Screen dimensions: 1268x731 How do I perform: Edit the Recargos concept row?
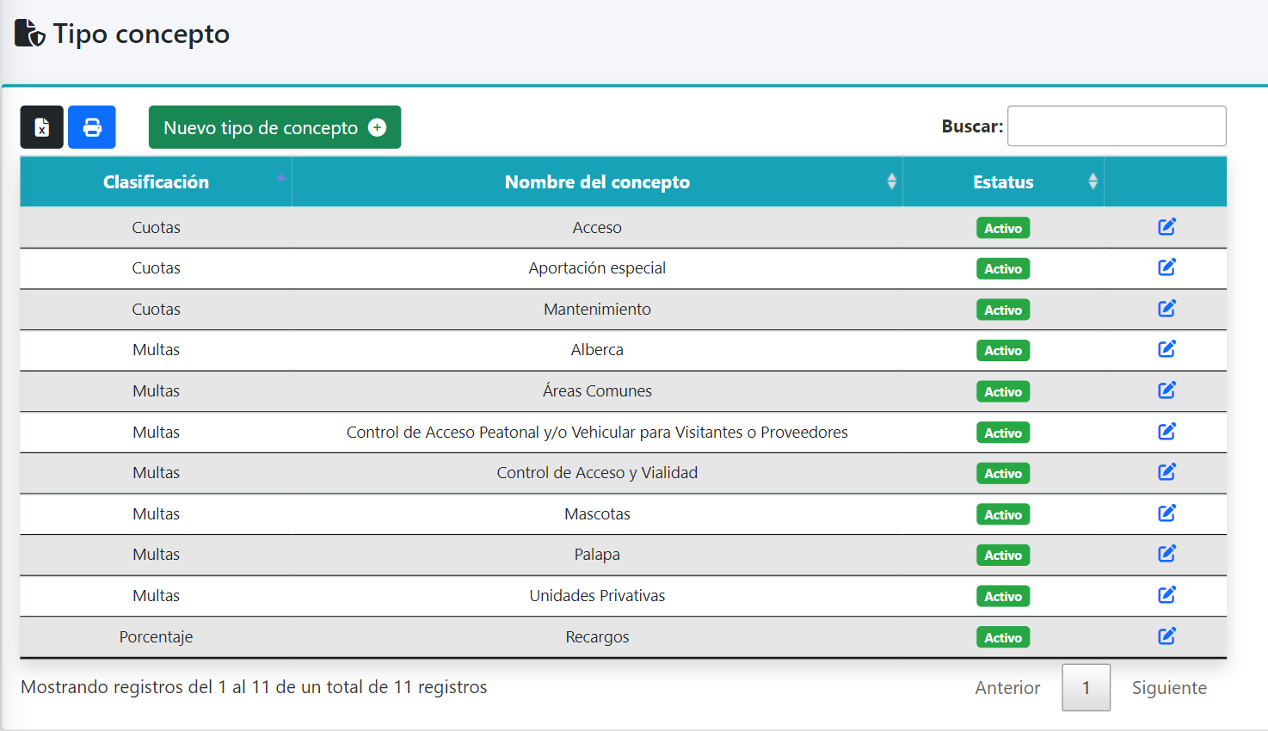(x=1166, y=636)
